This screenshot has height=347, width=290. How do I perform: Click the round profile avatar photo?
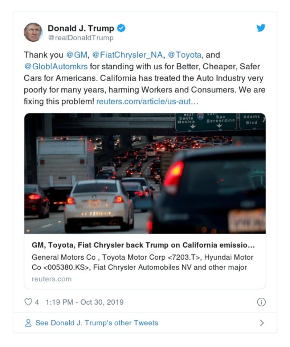pyautogui.click(x=33, y=32)
